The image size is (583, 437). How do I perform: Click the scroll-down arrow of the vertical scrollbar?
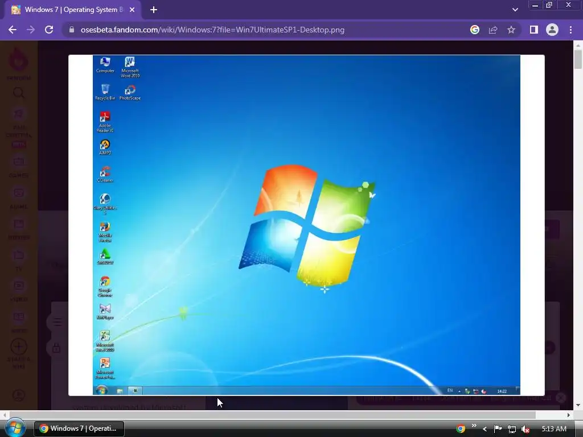coord(578,405)
